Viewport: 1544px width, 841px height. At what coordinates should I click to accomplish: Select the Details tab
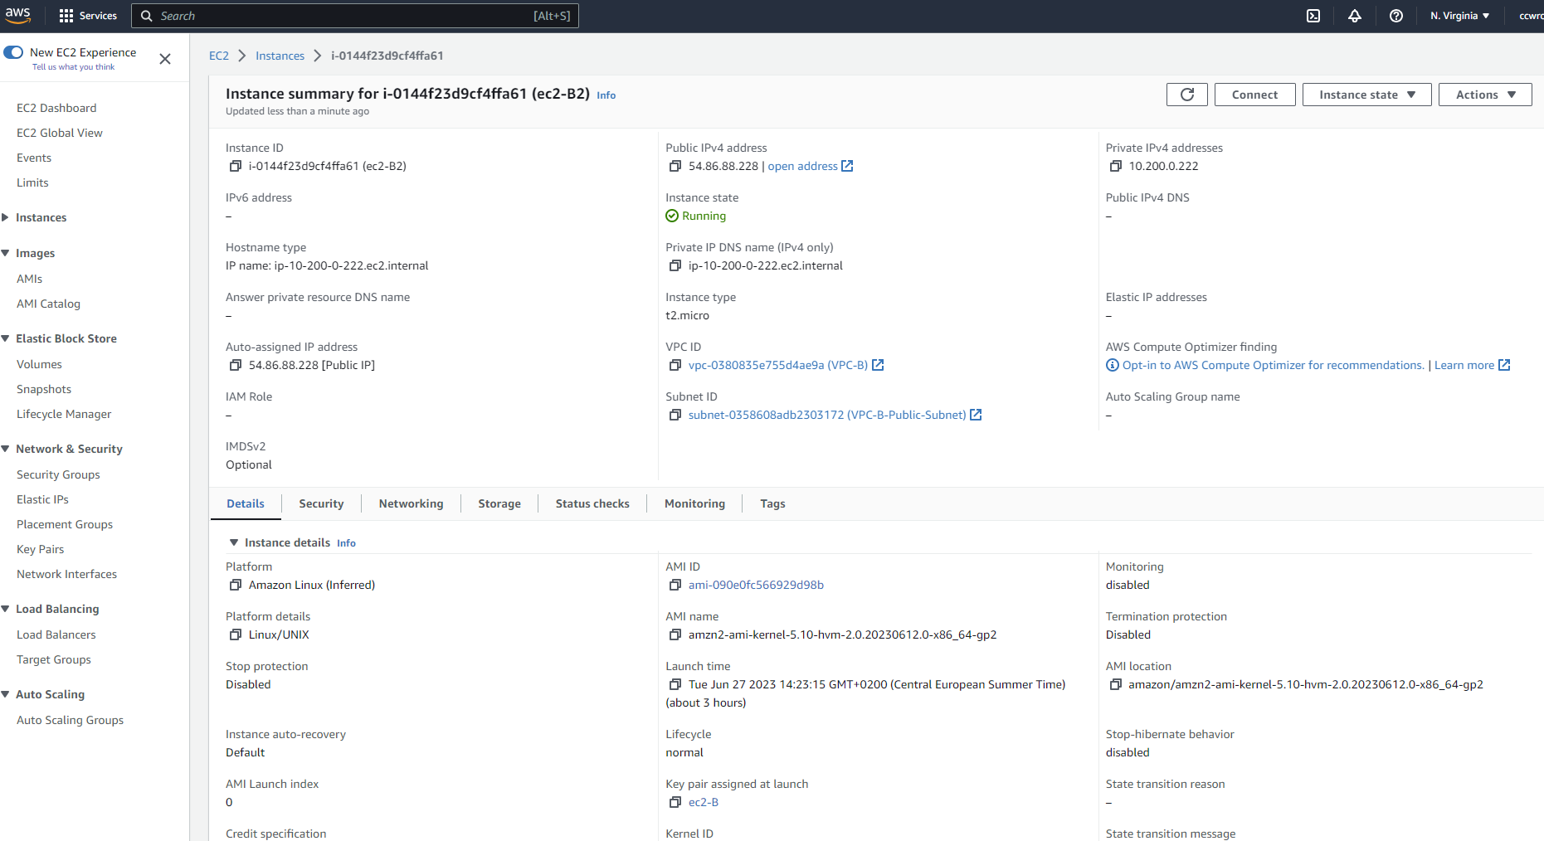tap(246, 503)
